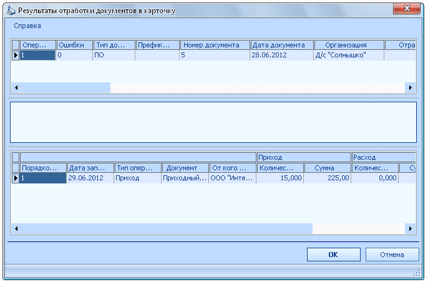Click lower table's horizontal scrollbar thumb
428x282 pixels.
167,228
